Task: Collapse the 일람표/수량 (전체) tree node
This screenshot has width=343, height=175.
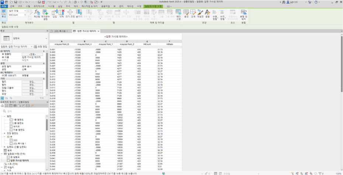Action: point(1,154)
